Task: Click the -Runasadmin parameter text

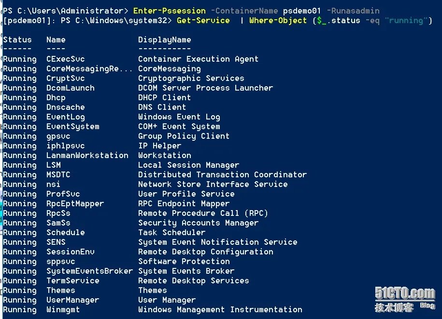Action: pos(353,11)
